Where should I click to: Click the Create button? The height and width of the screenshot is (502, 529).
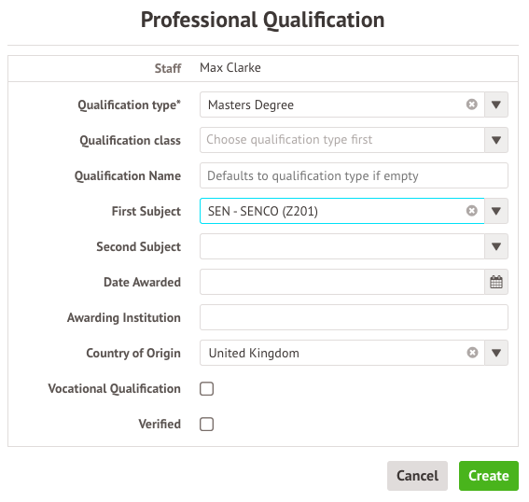point(489,476)
